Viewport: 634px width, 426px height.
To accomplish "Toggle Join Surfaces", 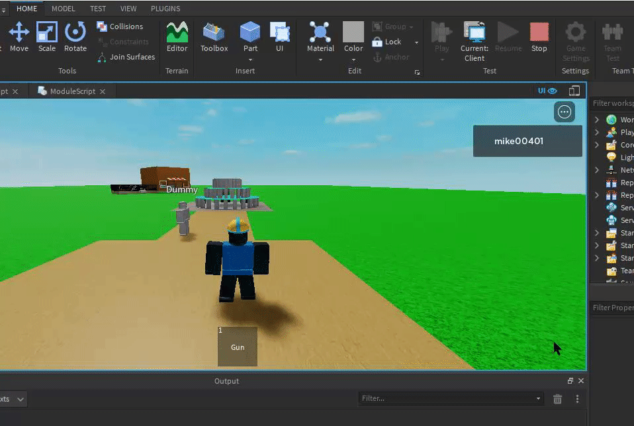I will (x=126, y=57).
